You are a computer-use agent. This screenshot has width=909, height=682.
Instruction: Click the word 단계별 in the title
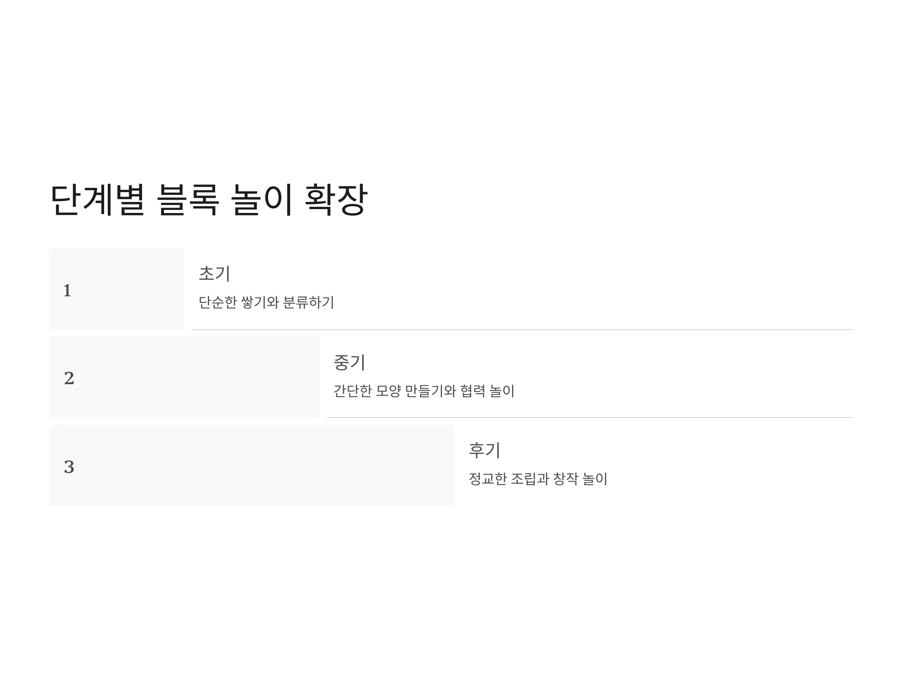(x=97, y=200)
